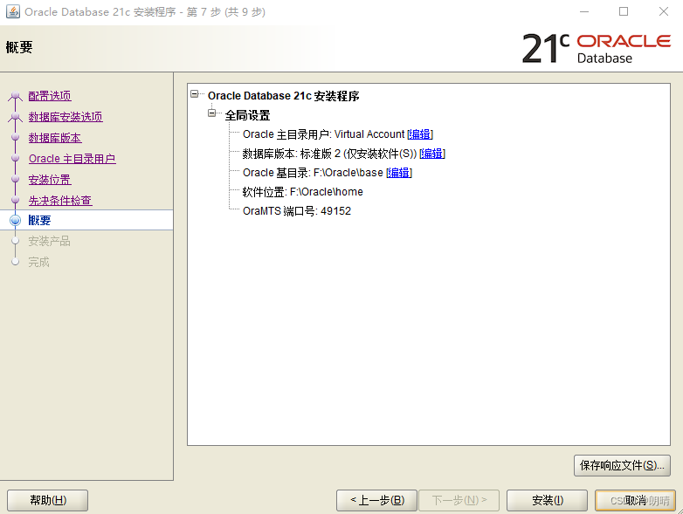This screenshot has width=683, height=514.
Task: Close the Oracle installer window
Action: pos(664,11)
